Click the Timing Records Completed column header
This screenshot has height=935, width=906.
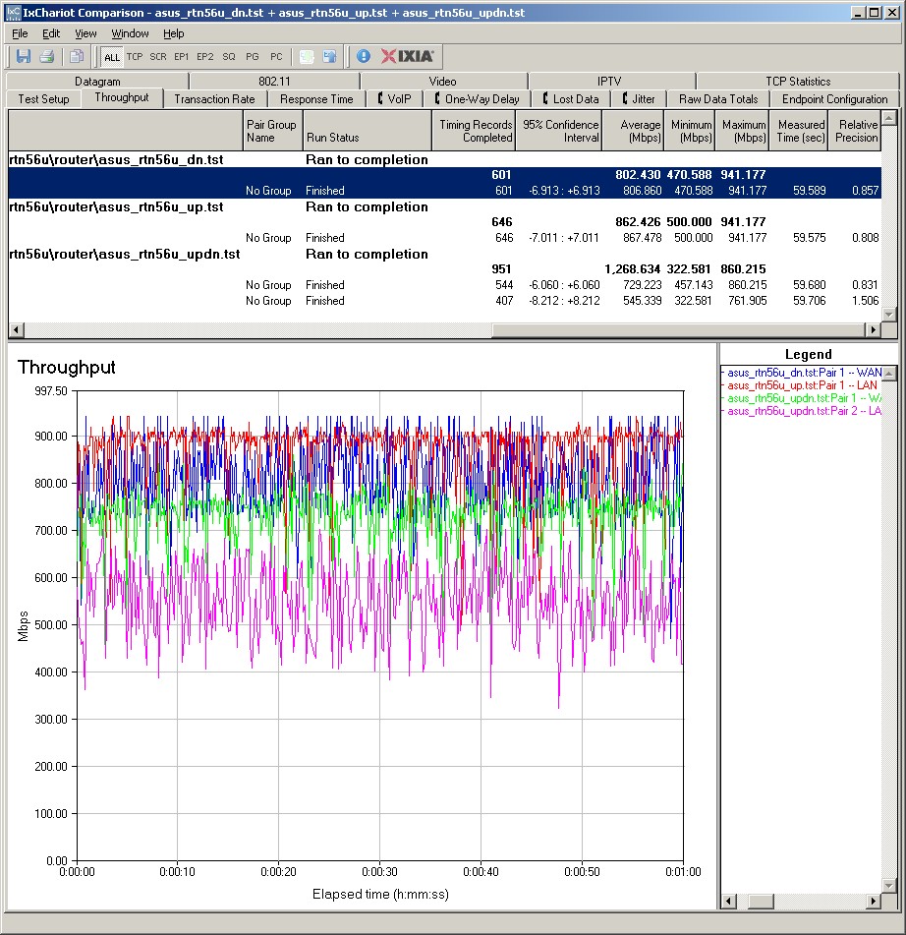474,131
